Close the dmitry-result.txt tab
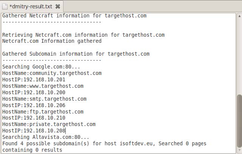This screenshot has height=154, width=242. 57,7
